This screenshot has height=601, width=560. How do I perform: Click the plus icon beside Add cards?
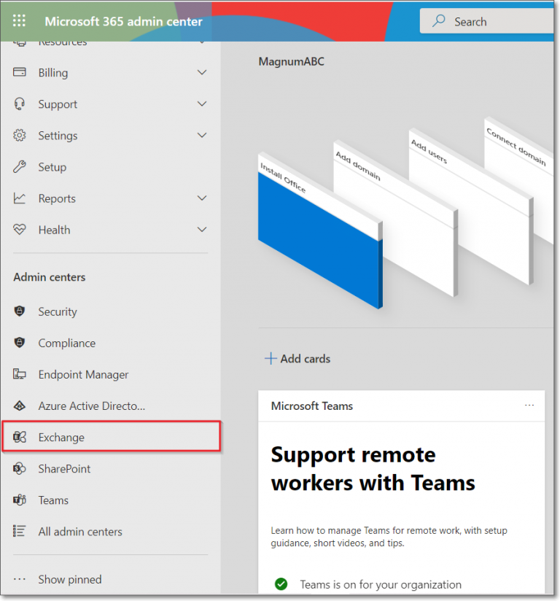click(271, 358)
